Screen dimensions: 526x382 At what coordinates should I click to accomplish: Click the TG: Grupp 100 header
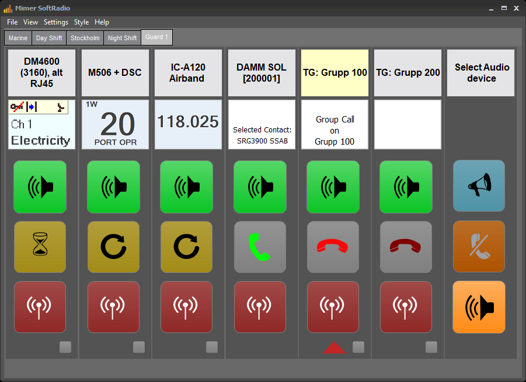[335, 73]
